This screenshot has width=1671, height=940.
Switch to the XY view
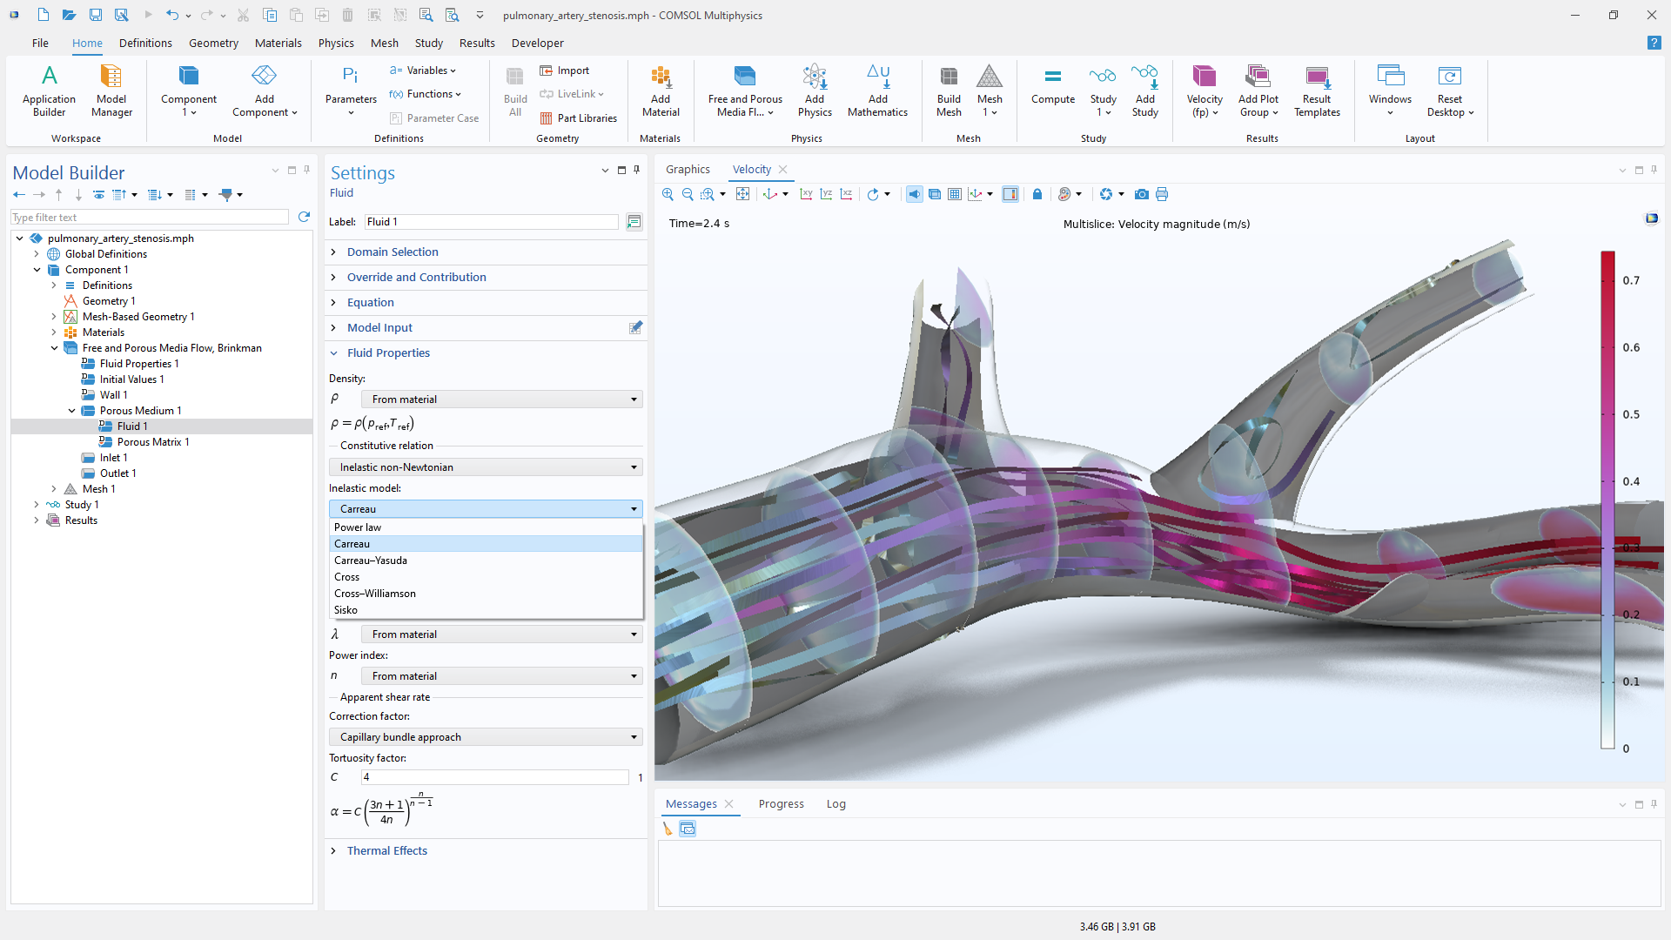pyautogui.click(x=806, y=194)
